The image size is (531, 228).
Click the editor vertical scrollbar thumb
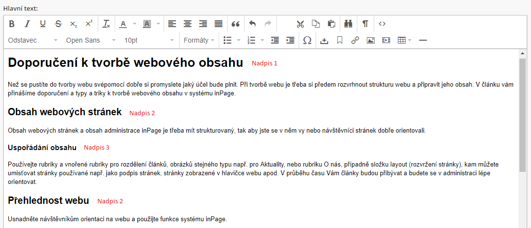522,115
